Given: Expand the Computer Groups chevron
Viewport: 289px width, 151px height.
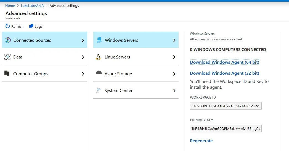Looking at the screenshot, I should pyautogui.click(x=83, y=74).
